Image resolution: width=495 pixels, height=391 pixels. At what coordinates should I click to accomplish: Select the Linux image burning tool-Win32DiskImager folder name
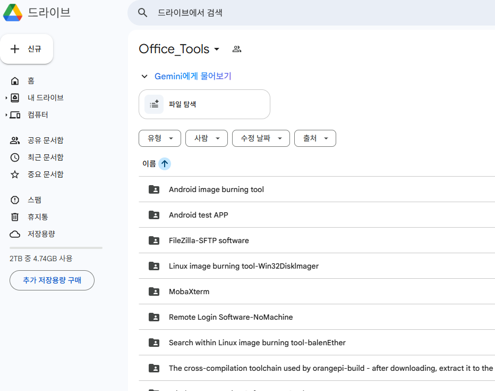point(244,266)
